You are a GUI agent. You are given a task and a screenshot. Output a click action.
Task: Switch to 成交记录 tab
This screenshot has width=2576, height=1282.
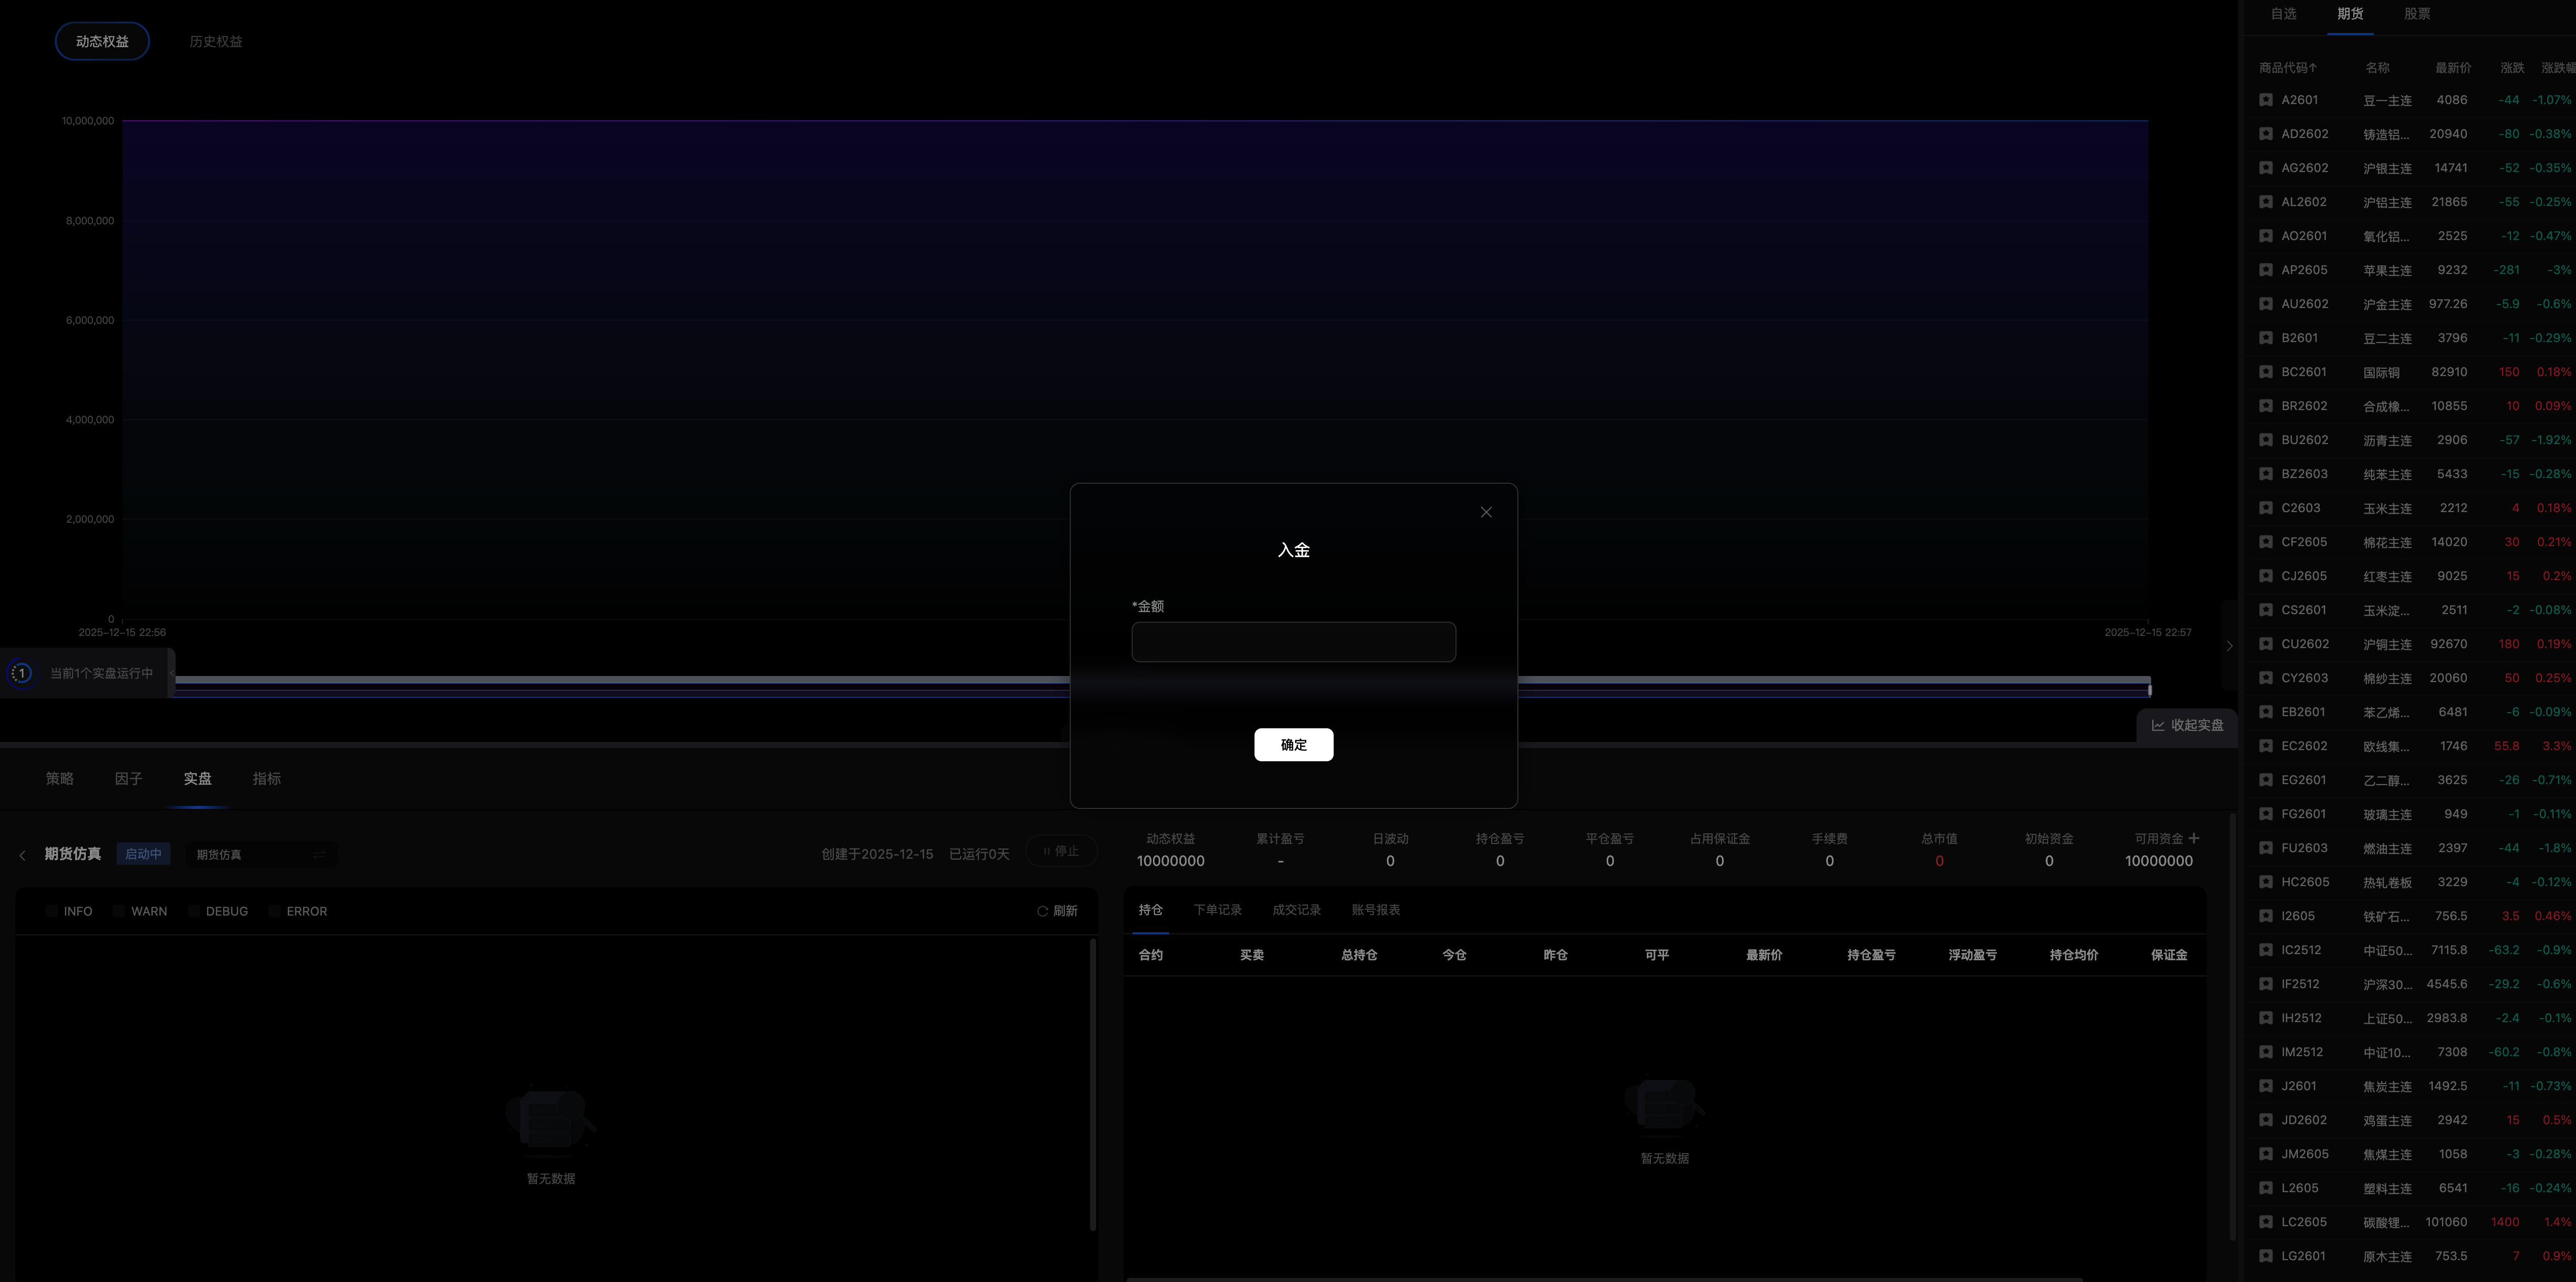point(1296,910)
